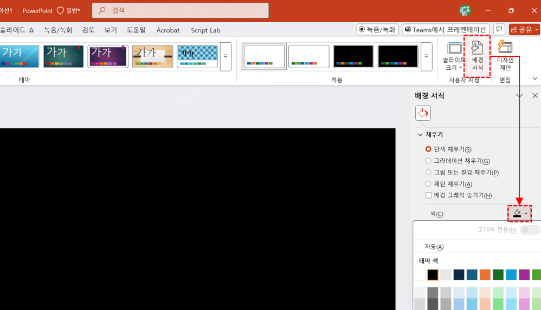Click the Format Background (배경 서식) ribbon icon
Viewport: 541px width, 310px height.
pyautogui.click(x=477, y=57)
